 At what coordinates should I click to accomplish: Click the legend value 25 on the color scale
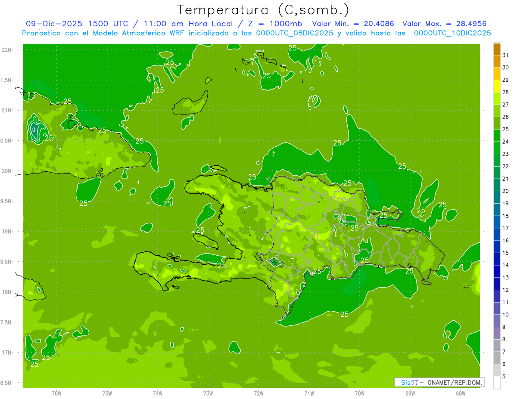[x=505, y=129]
